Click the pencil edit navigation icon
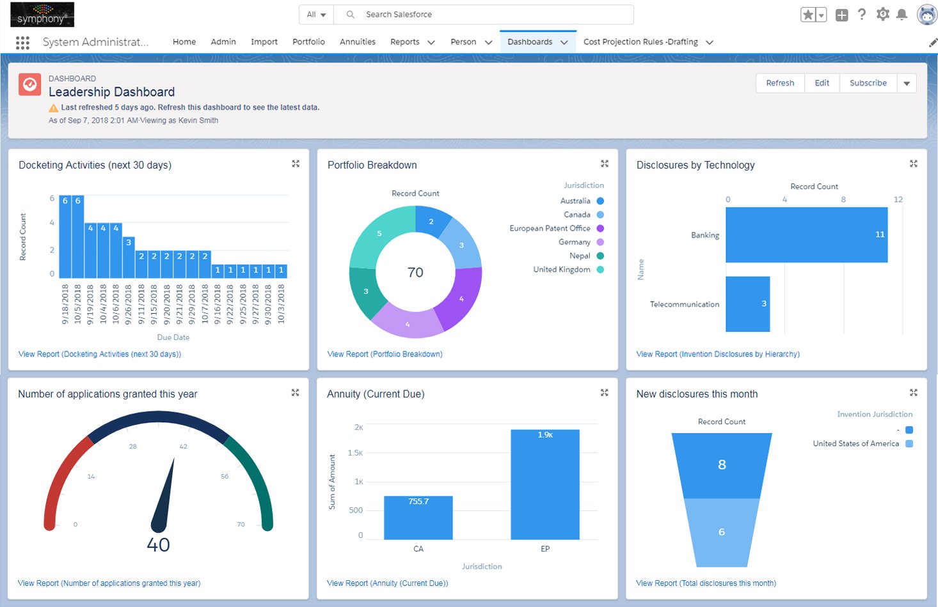 [x=933, y=42]
